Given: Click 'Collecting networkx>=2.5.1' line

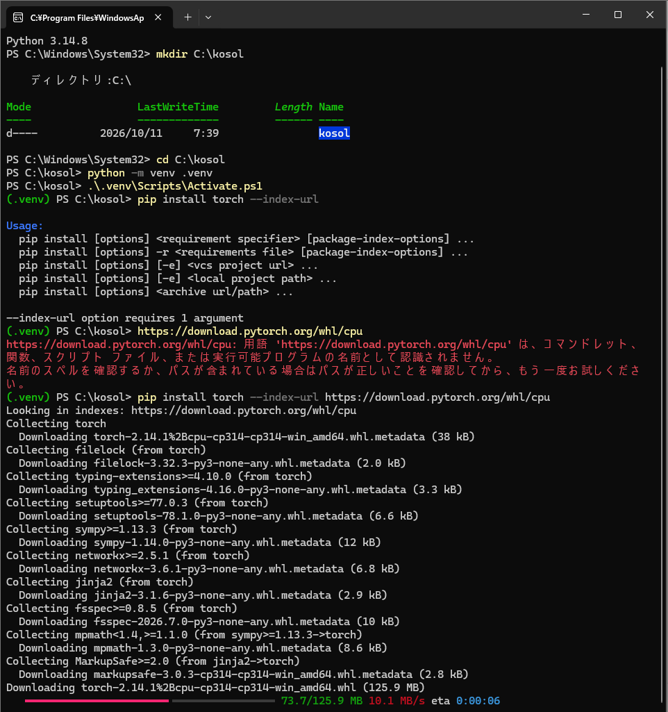Looking at the screenshot, I should [x=128, y=555].
